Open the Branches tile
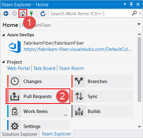This screenshot has height=138, width=143. (x=102, y=81)
